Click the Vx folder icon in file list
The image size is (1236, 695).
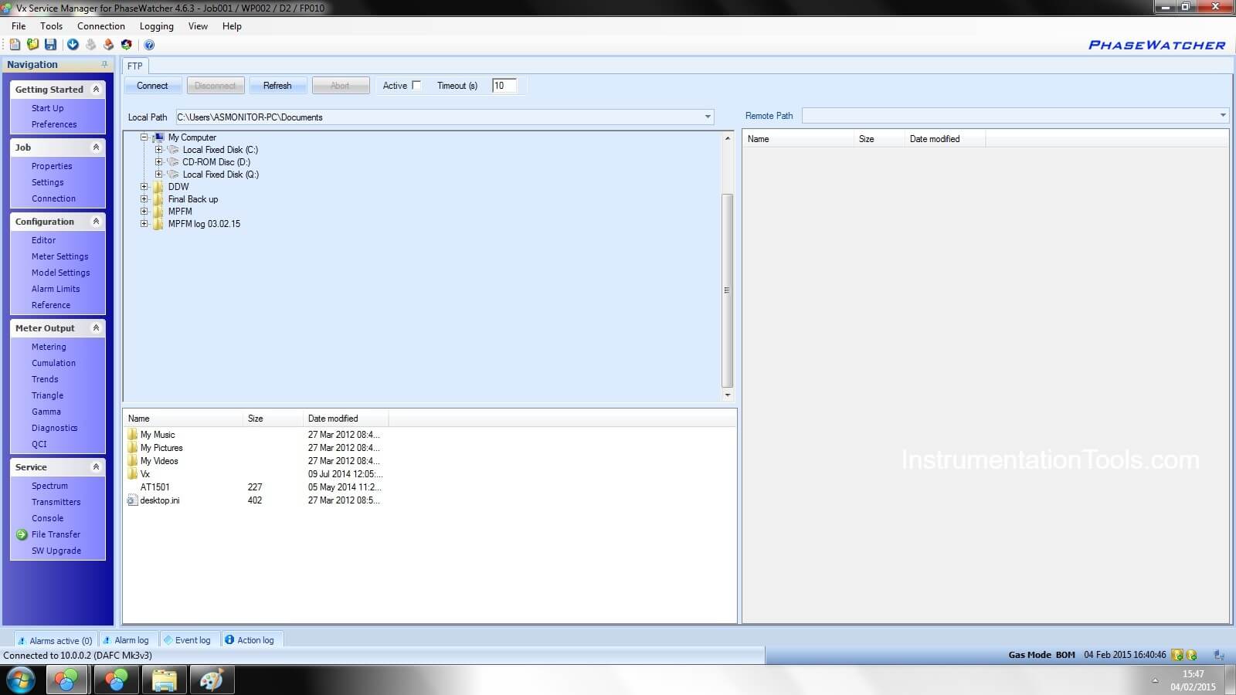[132, 474]
